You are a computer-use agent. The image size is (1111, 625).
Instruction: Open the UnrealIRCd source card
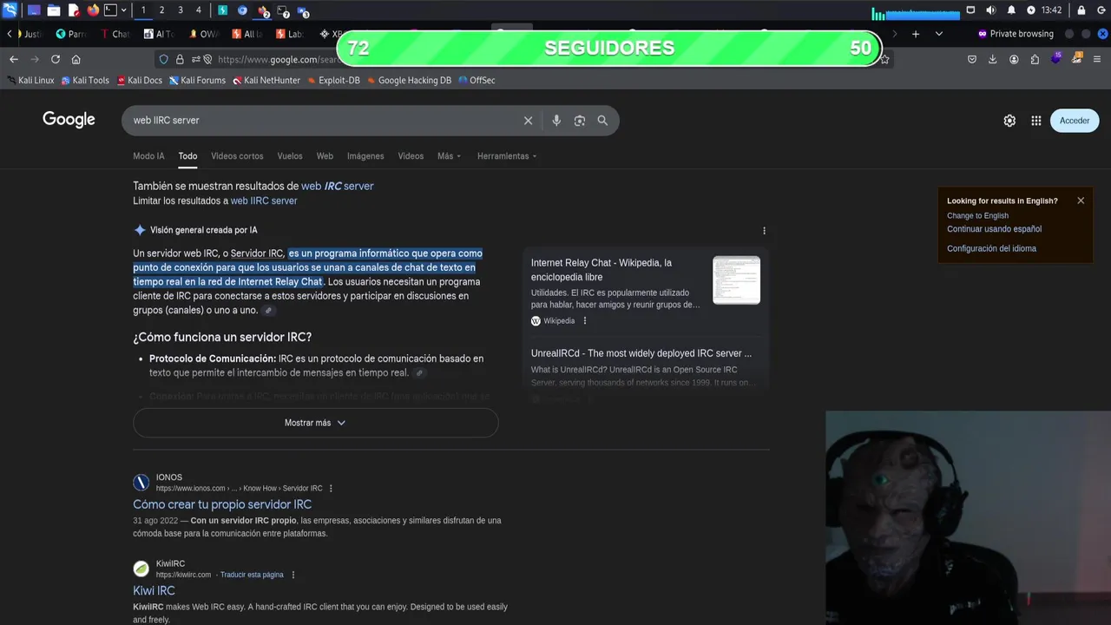coord(641,353)
